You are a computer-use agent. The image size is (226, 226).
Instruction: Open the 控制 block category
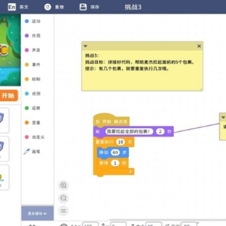point(33,79)
